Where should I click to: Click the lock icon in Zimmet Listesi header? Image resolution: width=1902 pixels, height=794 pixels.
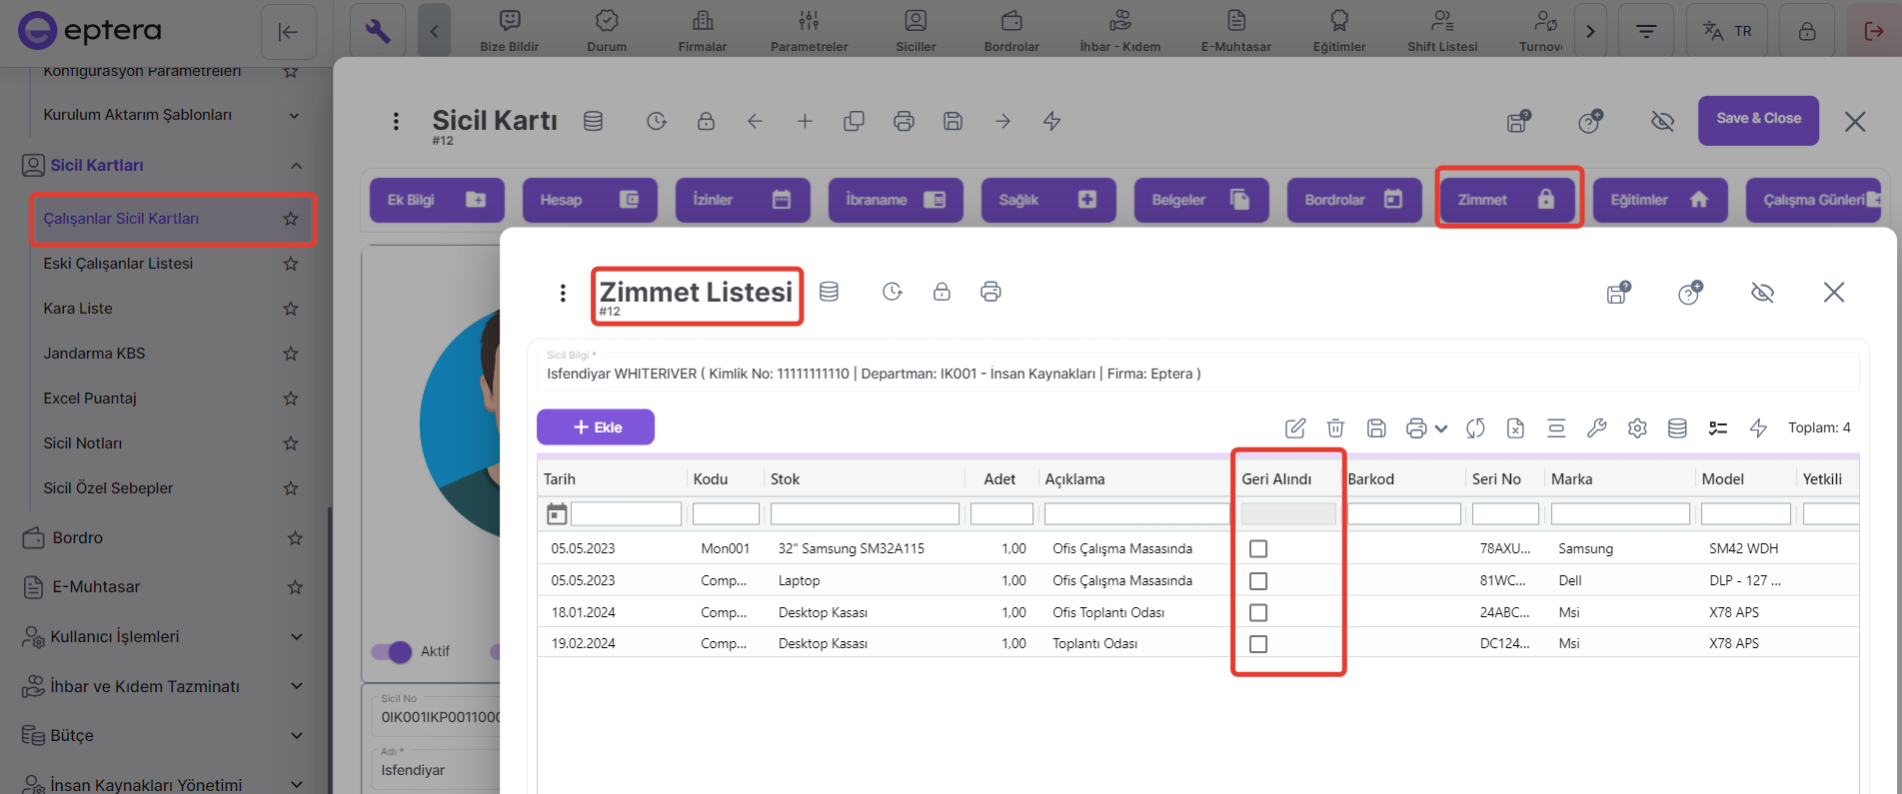click(x=942, y=292)
